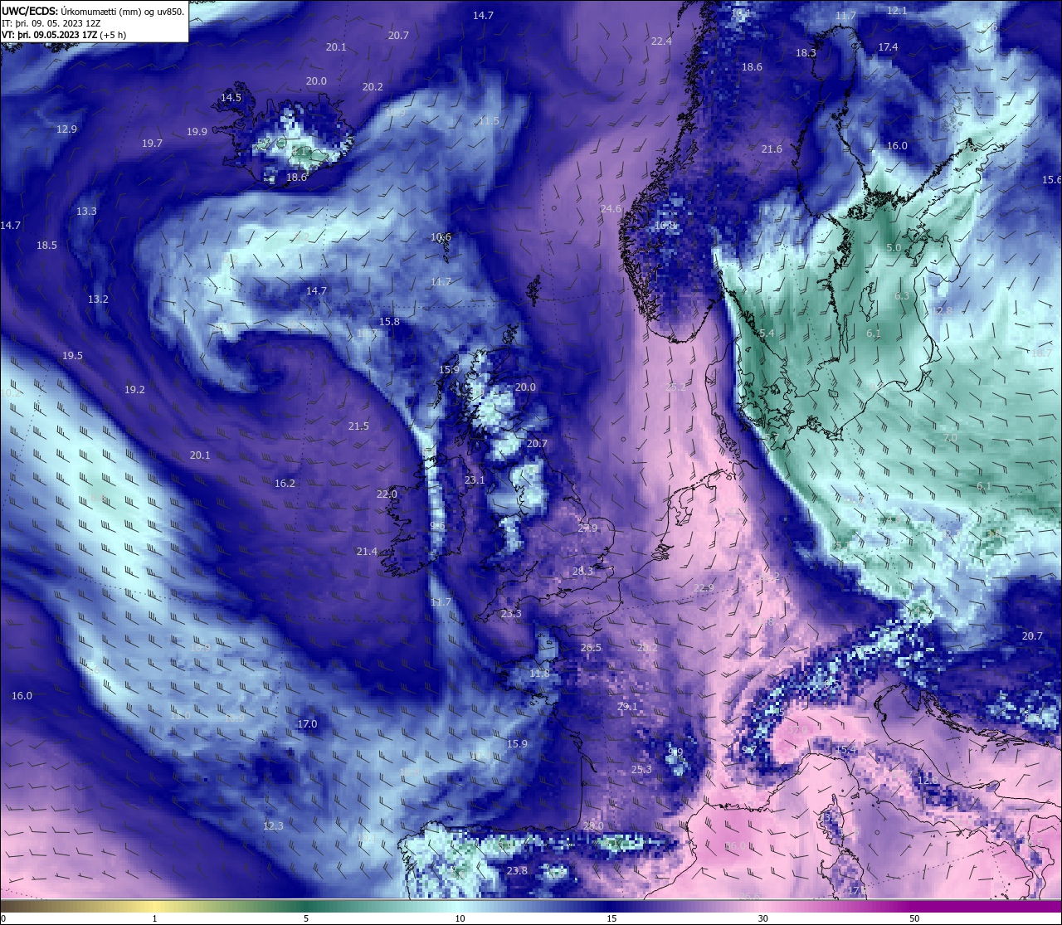Screen dimensions: 1062x925
Task: Click the map value 23.1 over the Irish Sea
Action: tap(475, 480)
